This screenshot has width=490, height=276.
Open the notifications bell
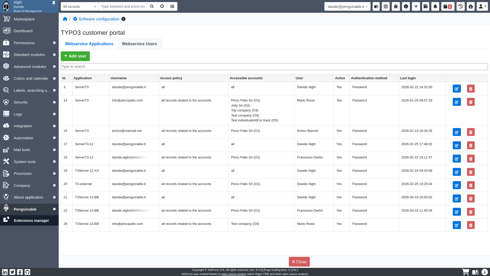[435, 6]
